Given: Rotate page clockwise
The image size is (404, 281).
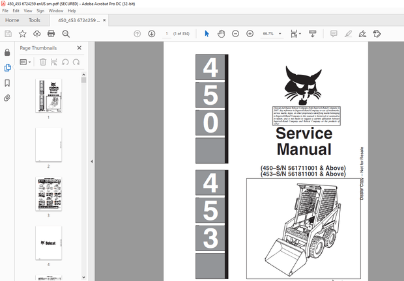Looking at the screenshot, I should (76, 62).
